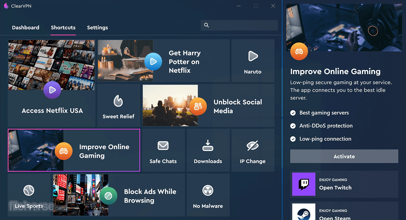Click the ClearVPN logo in title bar

[x=6, y=6]
